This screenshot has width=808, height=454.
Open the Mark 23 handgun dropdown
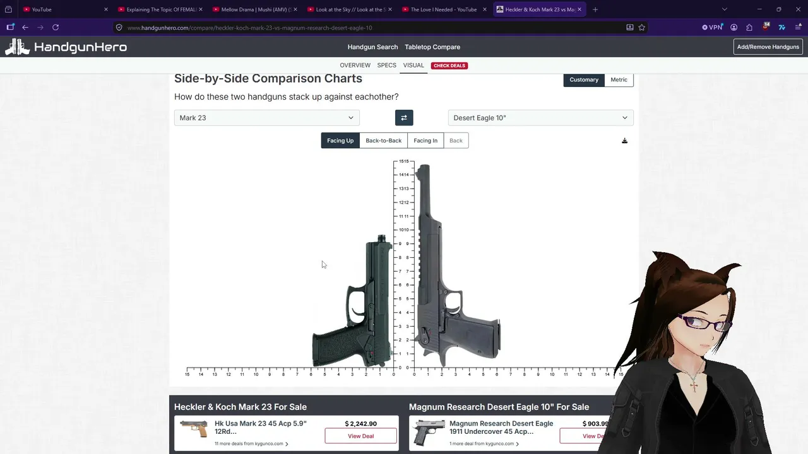[267, 118]
